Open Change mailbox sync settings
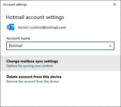The image size is (121, 107). point(60,63)
